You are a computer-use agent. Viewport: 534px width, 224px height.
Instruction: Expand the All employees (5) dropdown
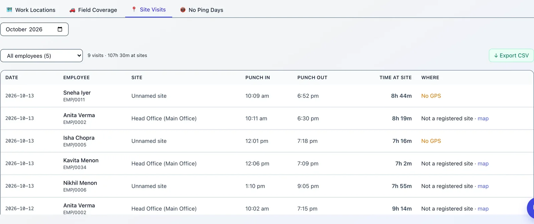[x=41, y=56]
